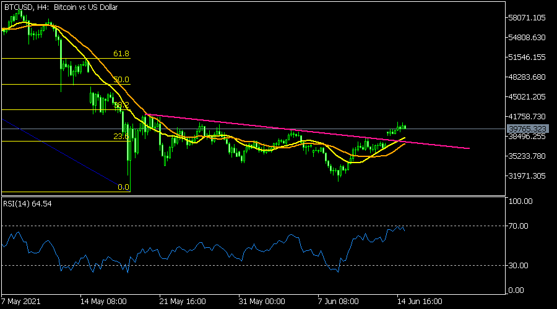Click the 31971.305 price axis label

tap(527, 176)
